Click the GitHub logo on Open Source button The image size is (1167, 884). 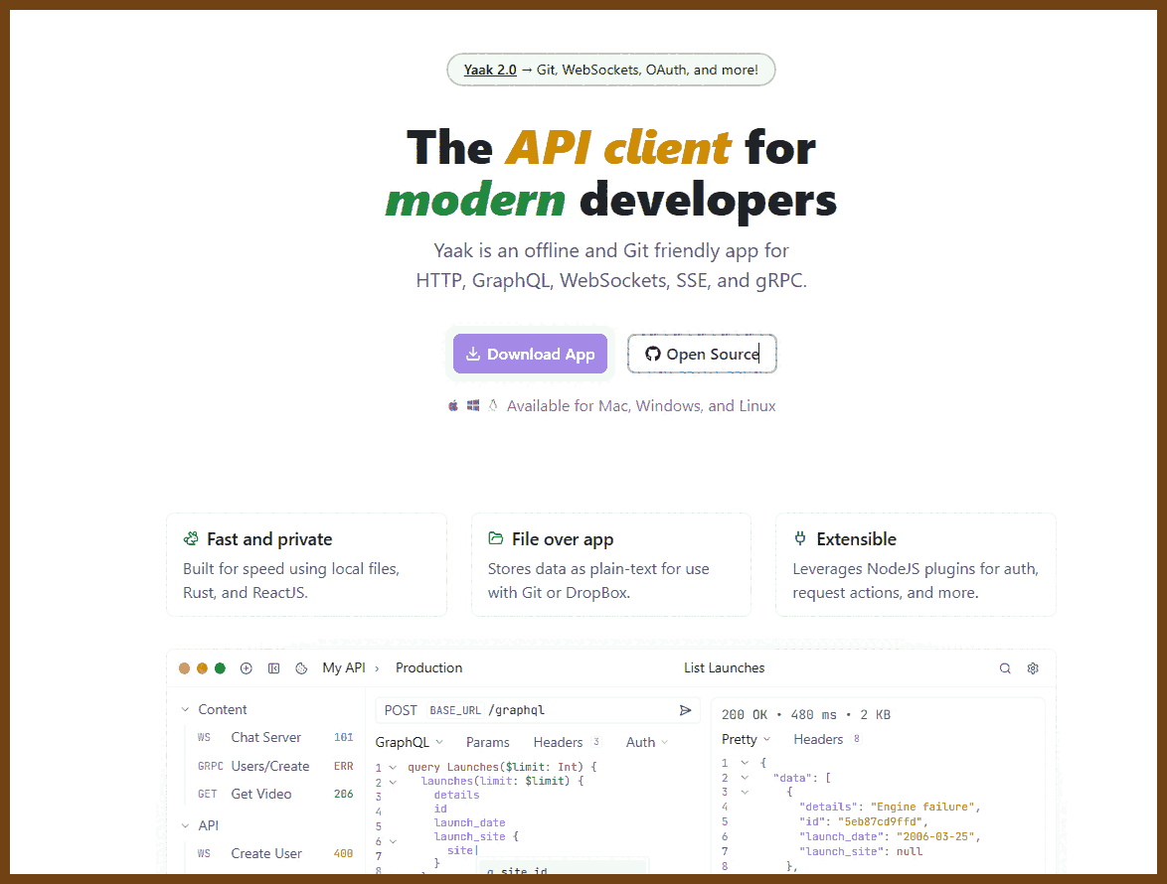tap(653, 354)
